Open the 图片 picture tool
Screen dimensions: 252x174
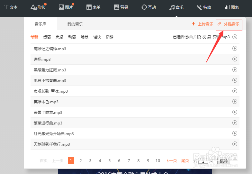coord(66,7)
